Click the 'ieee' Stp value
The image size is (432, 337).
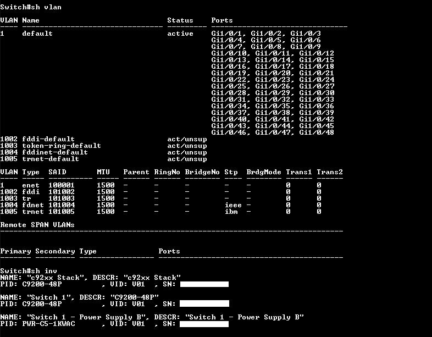(x=233, y=205)
